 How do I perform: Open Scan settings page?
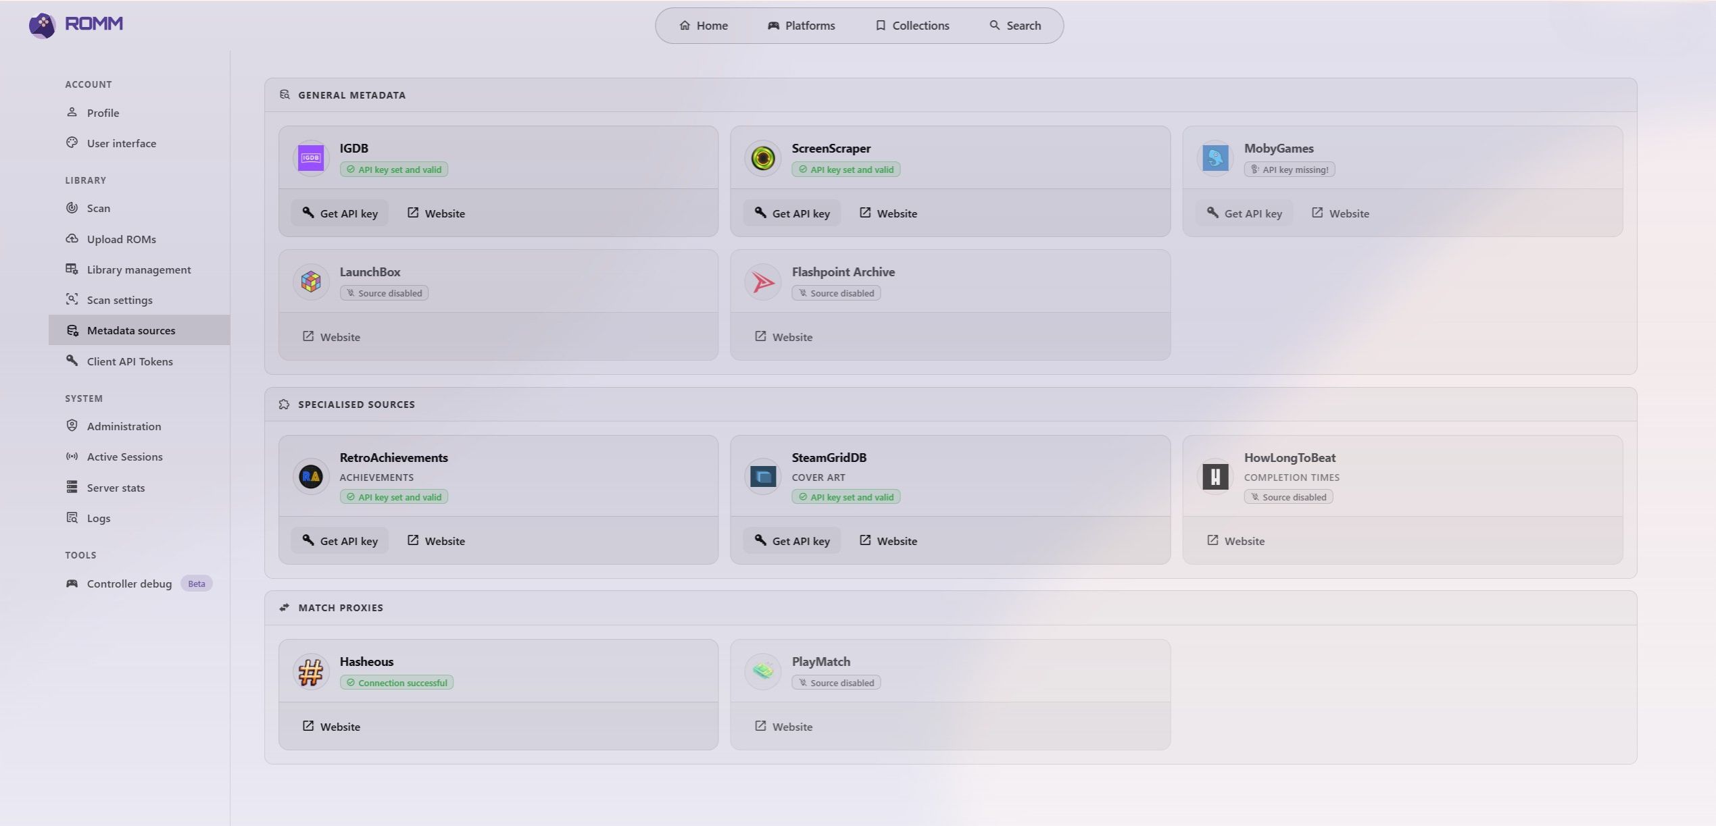point(139,299)
